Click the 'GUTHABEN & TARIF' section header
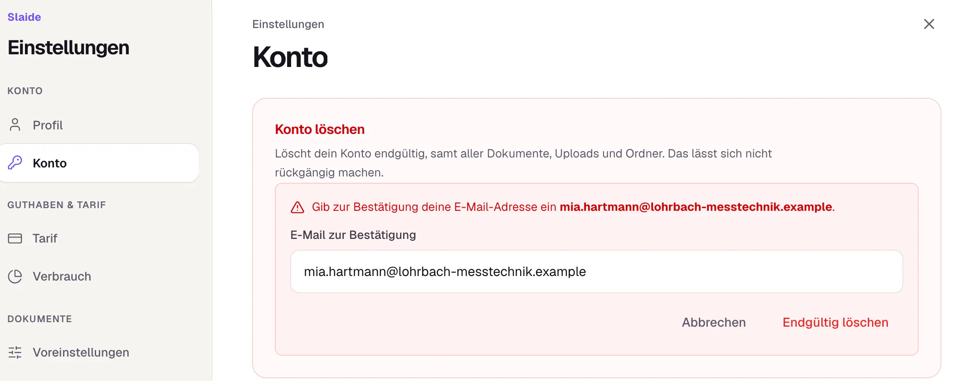965x381 pixels. click(57, 205)
